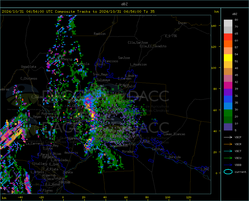
Task: Click the C_Chilenos label
Action: [x=29, y=79]
